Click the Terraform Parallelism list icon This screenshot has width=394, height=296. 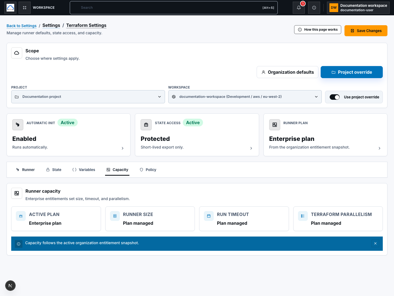[x=303, y=216]
